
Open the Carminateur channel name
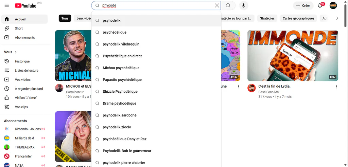75,92
